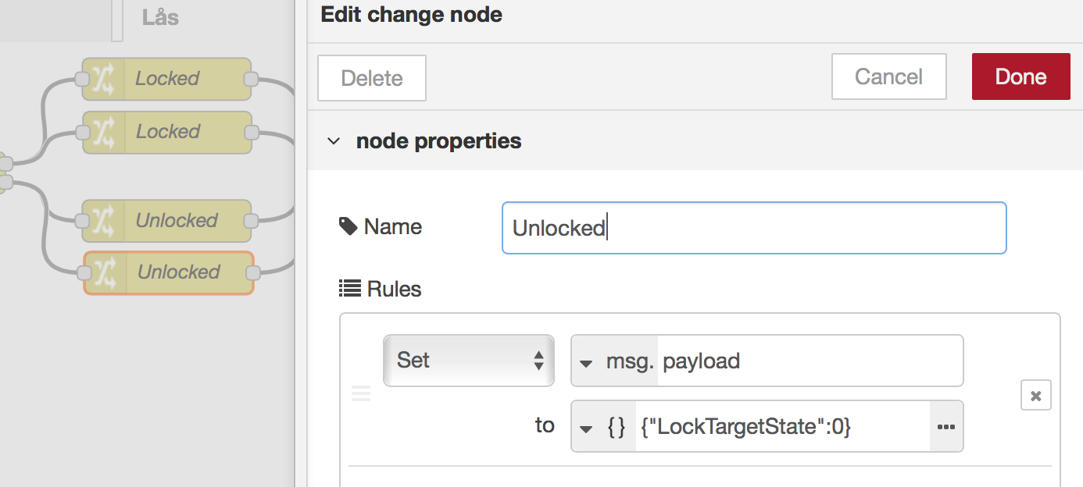Click the rule drag handle icon

click(x=360, y=393)
